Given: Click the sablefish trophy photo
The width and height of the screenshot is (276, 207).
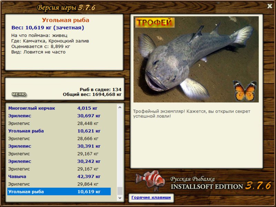Looking at the screenshot, I should [x=196, y=59].
